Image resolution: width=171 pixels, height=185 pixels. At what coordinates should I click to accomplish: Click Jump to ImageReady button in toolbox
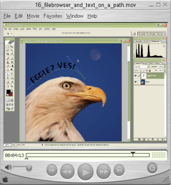point(10,109)
